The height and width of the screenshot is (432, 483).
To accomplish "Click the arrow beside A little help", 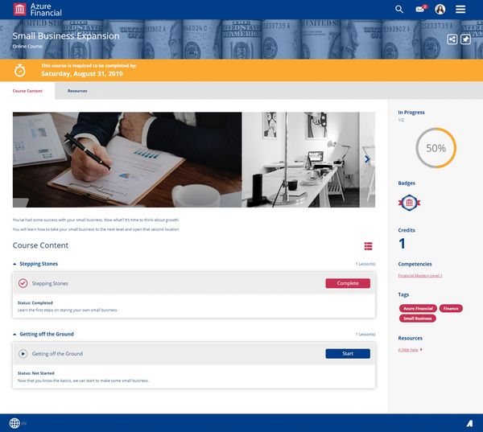I will (x=421, y=349).
